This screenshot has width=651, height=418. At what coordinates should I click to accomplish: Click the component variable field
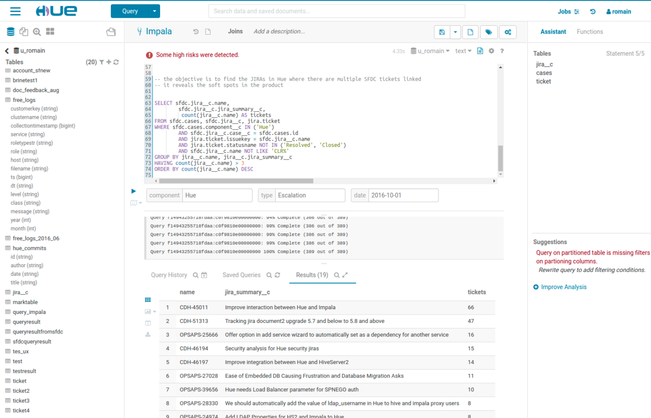(x=217, y=195)
